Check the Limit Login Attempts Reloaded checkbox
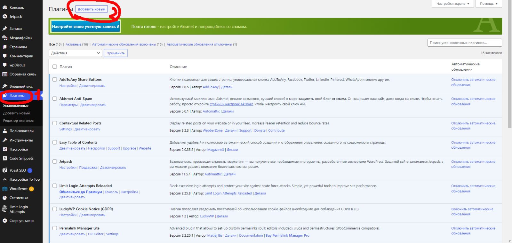 pyautogui.click(x=55, y=186)
